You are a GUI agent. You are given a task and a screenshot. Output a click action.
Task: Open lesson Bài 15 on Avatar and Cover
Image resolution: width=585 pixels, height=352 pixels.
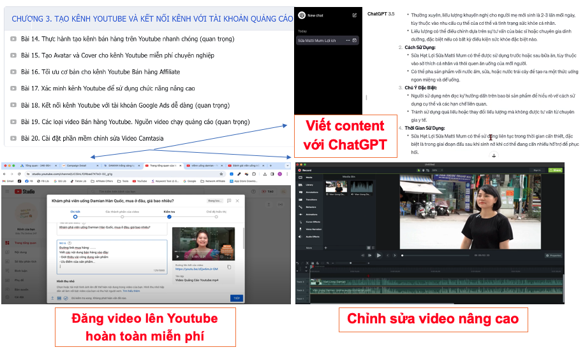tap(117, 55)
